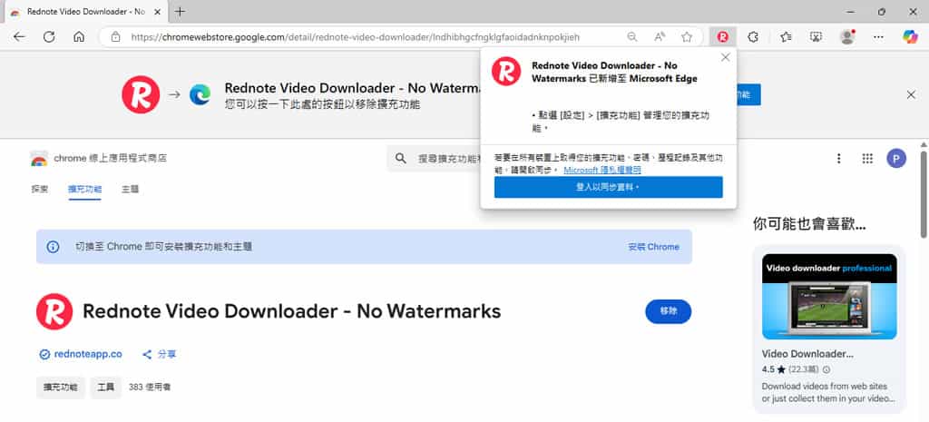Open the store's three-dot options menu
The width and height of the screenshot is (929, 422).
tap(838, 158)
